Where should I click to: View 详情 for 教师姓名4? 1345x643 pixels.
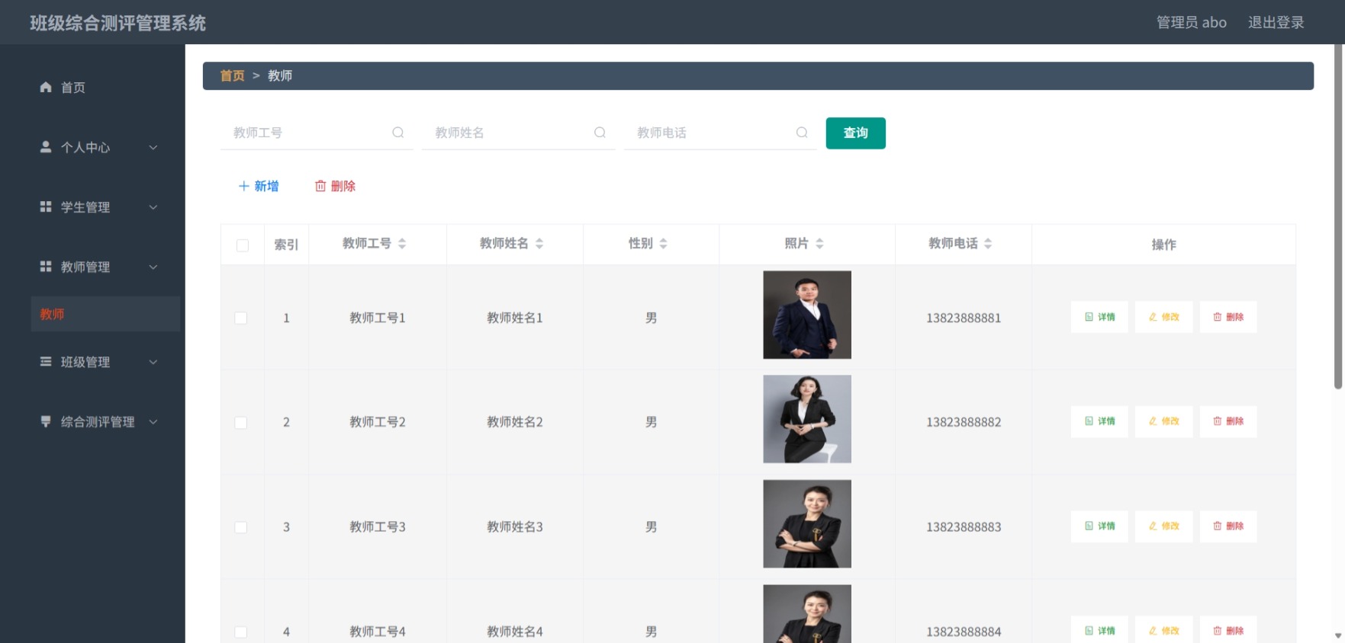[x=1099, y=630]
